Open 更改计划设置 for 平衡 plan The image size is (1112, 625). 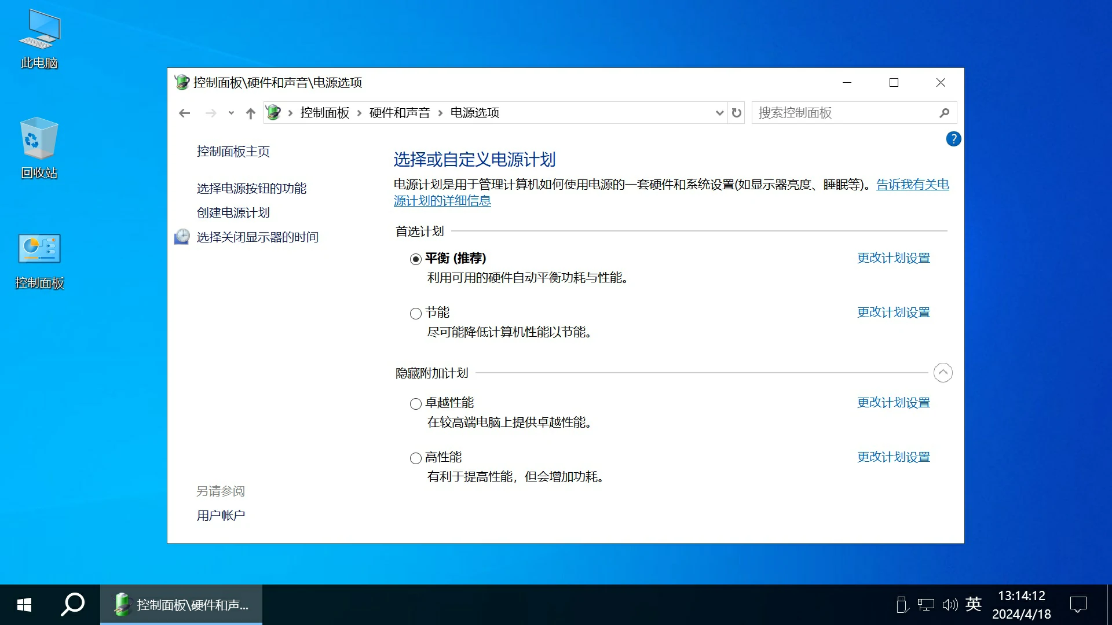(893, 258)
